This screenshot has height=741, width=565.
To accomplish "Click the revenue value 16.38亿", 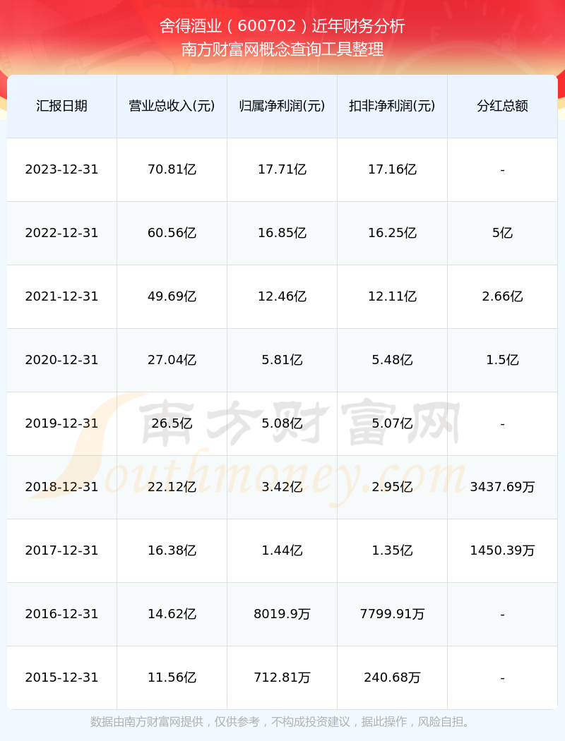I will [172, 550].
